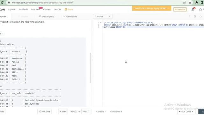Collapse code fold arrow at line 1
The height and width of the screenshot is (115, 204).
[x=100, y=23]
